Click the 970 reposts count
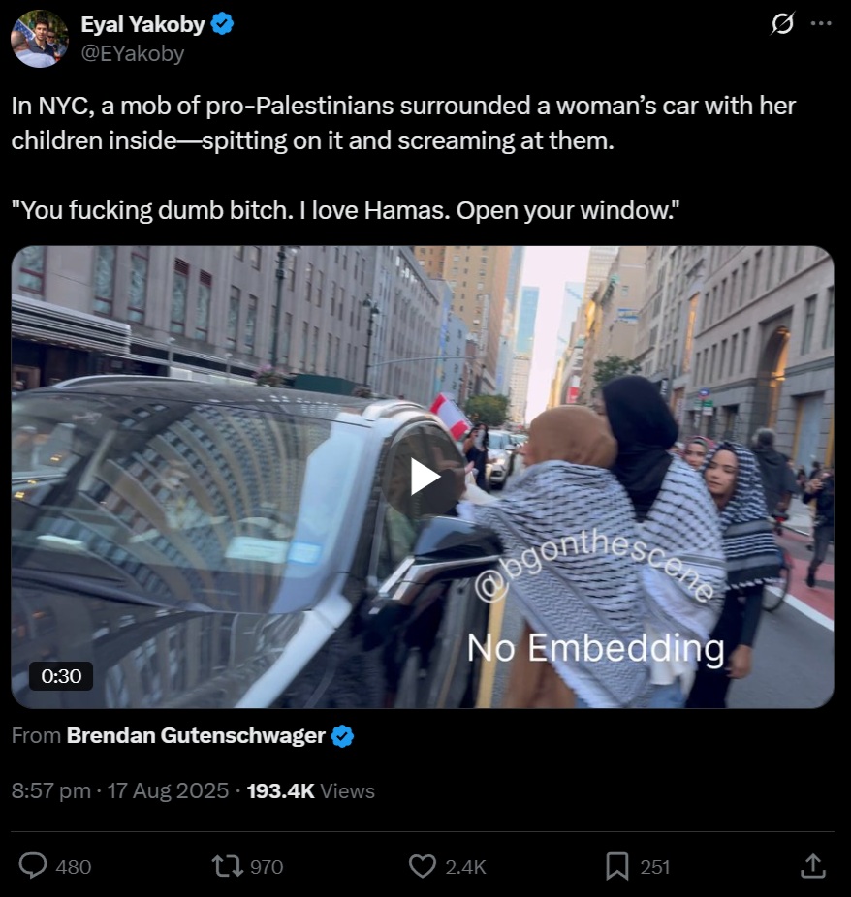 pos(267,867)
